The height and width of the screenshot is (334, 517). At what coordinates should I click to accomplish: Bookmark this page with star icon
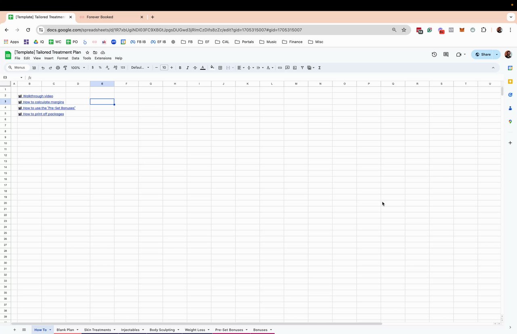(x=404, y=30)
